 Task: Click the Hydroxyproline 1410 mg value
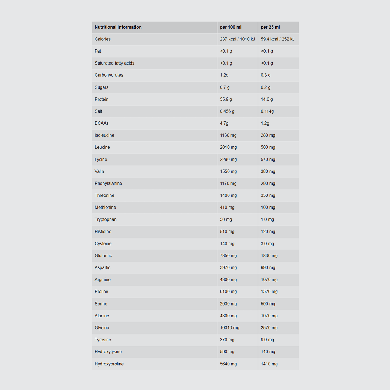coord(269,364)
